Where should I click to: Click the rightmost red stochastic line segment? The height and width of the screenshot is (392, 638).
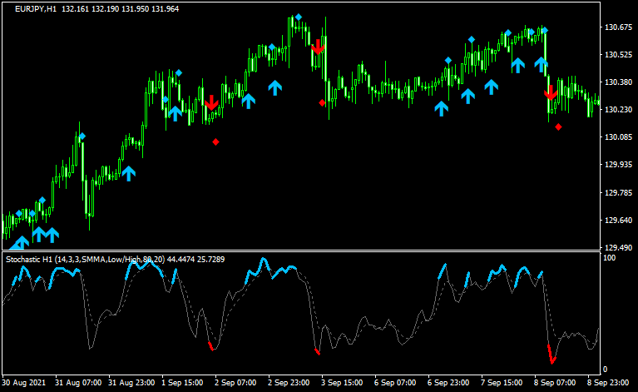(x=551, y=355)
